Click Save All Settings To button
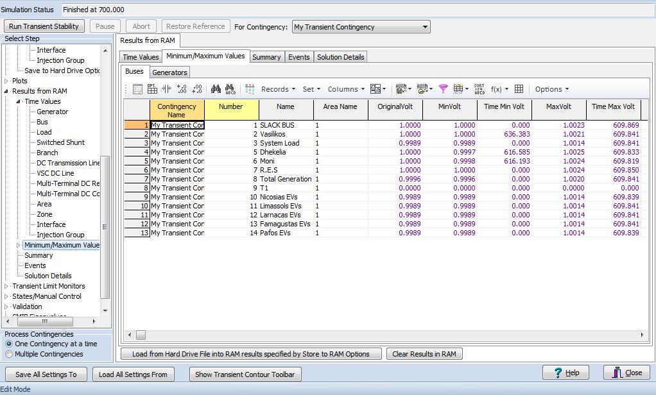Viewport: 656px width, 395px height. point(46,374)
